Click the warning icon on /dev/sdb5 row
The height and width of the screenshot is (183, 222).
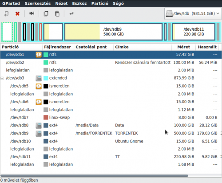39,86
